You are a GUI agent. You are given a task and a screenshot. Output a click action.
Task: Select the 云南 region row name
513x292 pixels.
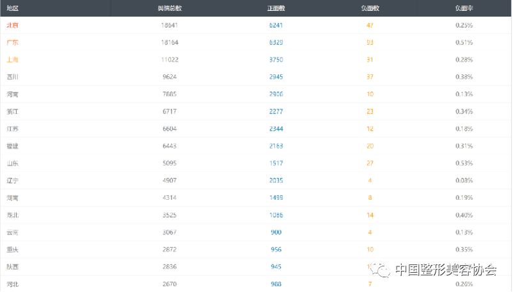pos(12,232)
